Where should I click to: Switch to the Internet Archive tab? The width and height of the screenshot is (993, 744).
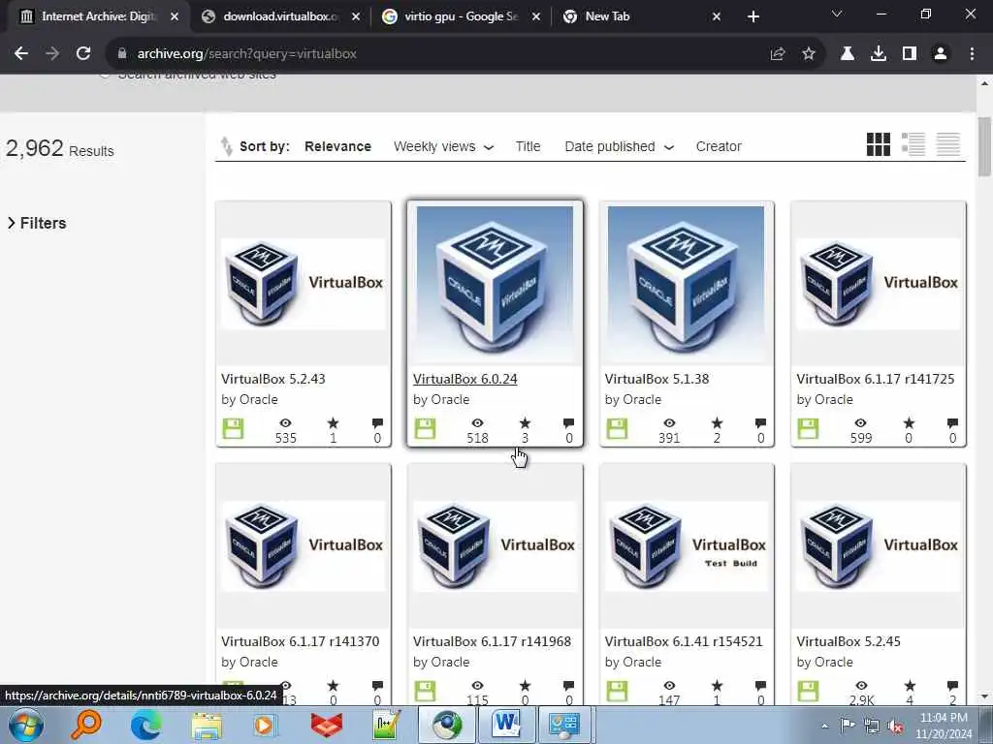click(98, 16)
